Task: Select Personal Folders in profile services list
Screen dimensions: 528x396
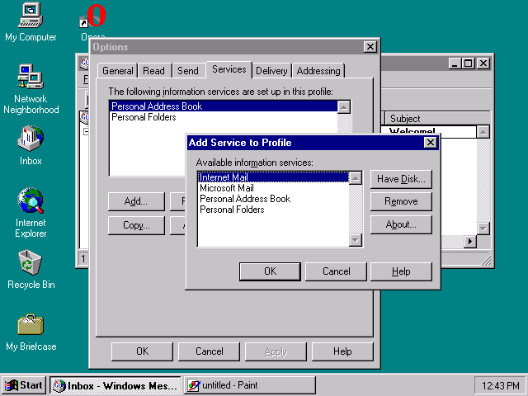Action: click(224, 117)
